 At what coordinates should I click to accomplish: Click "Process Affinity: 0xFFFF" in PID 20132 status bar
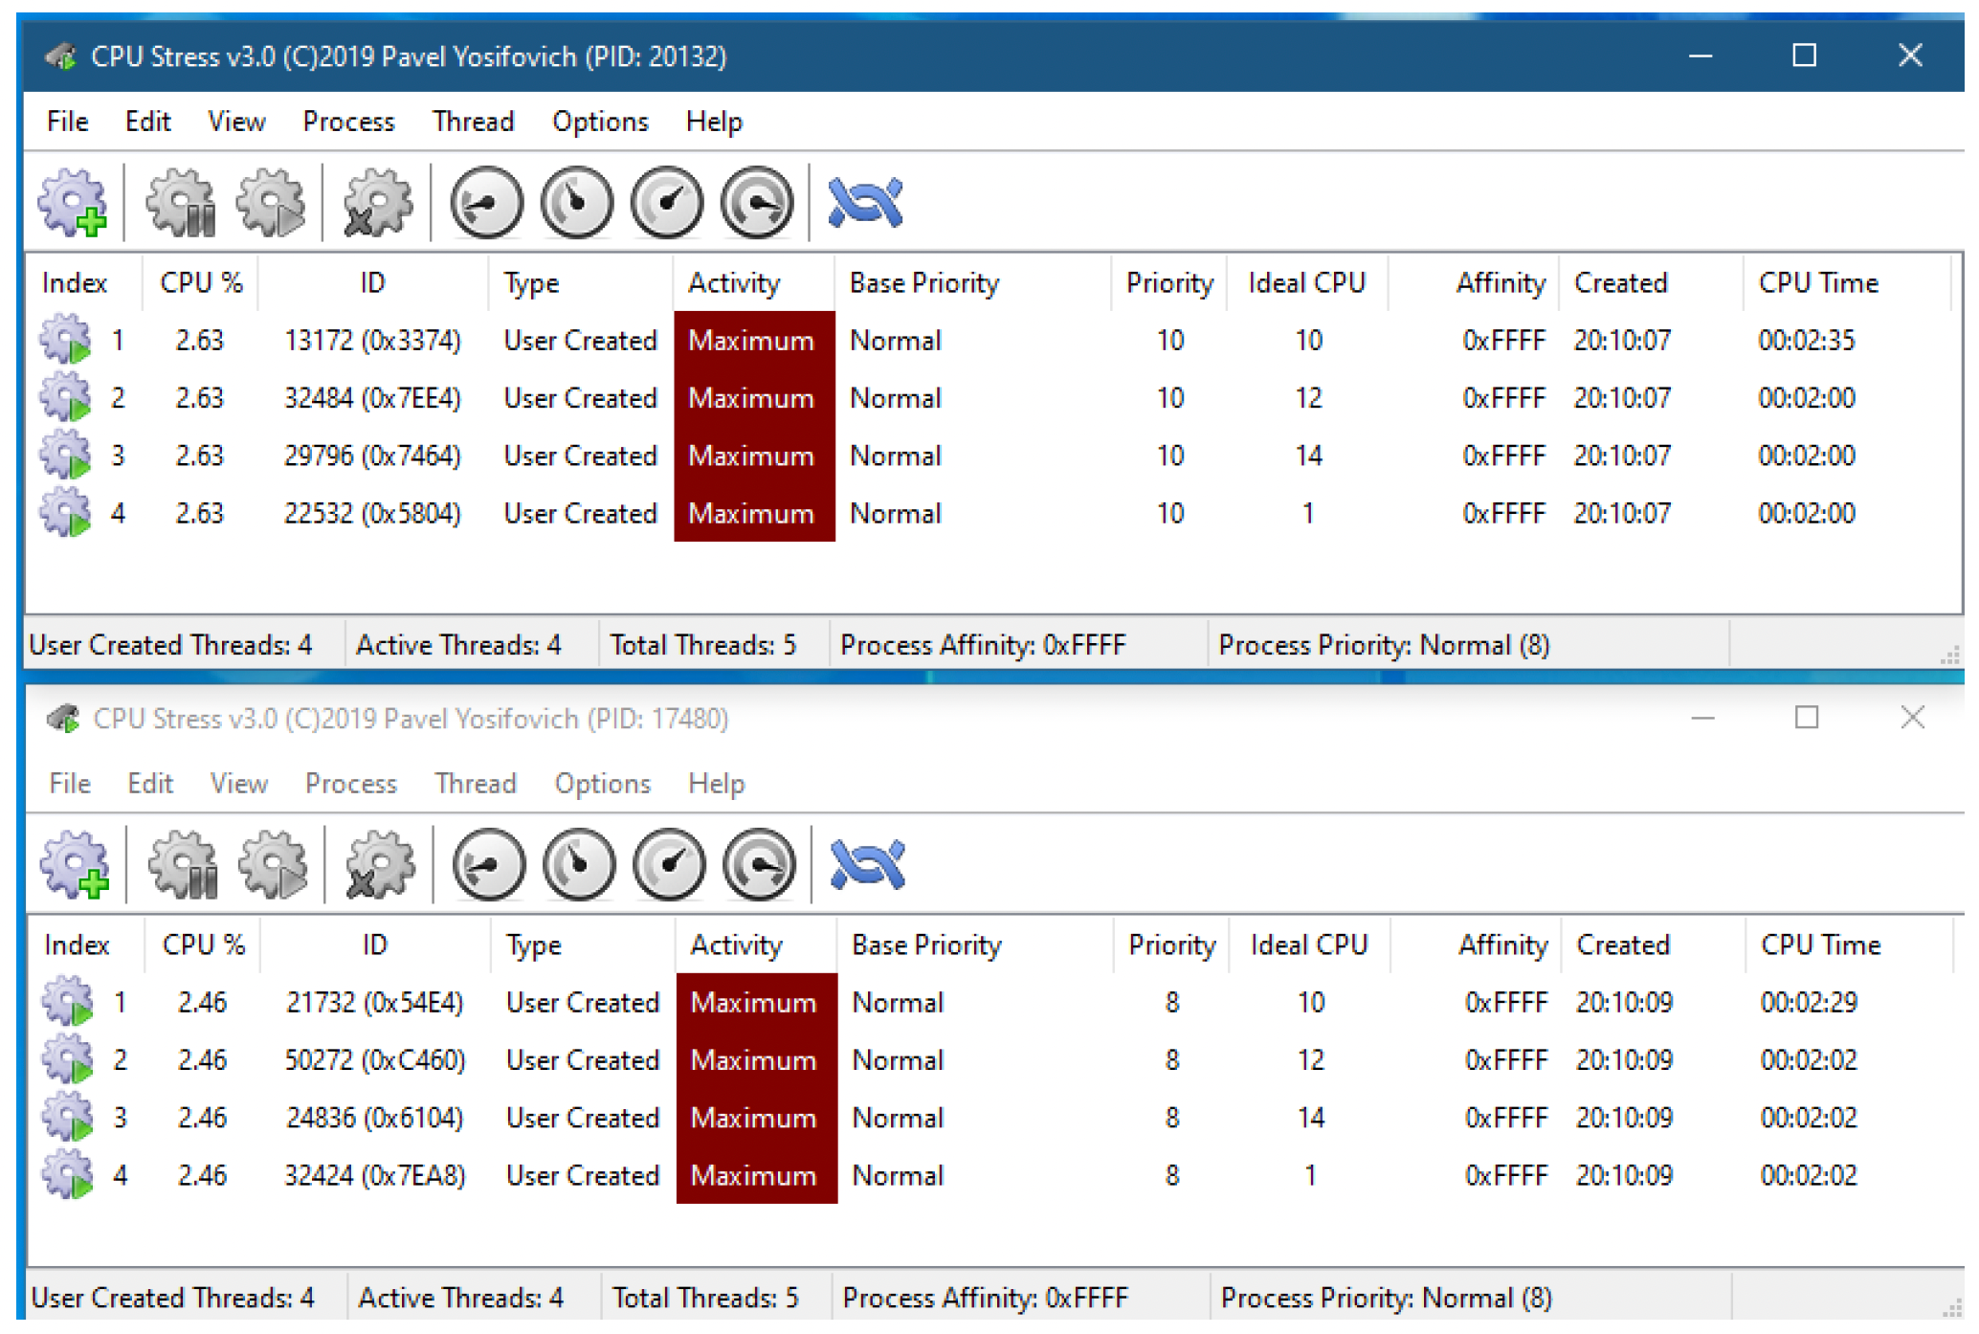point(983,645)
